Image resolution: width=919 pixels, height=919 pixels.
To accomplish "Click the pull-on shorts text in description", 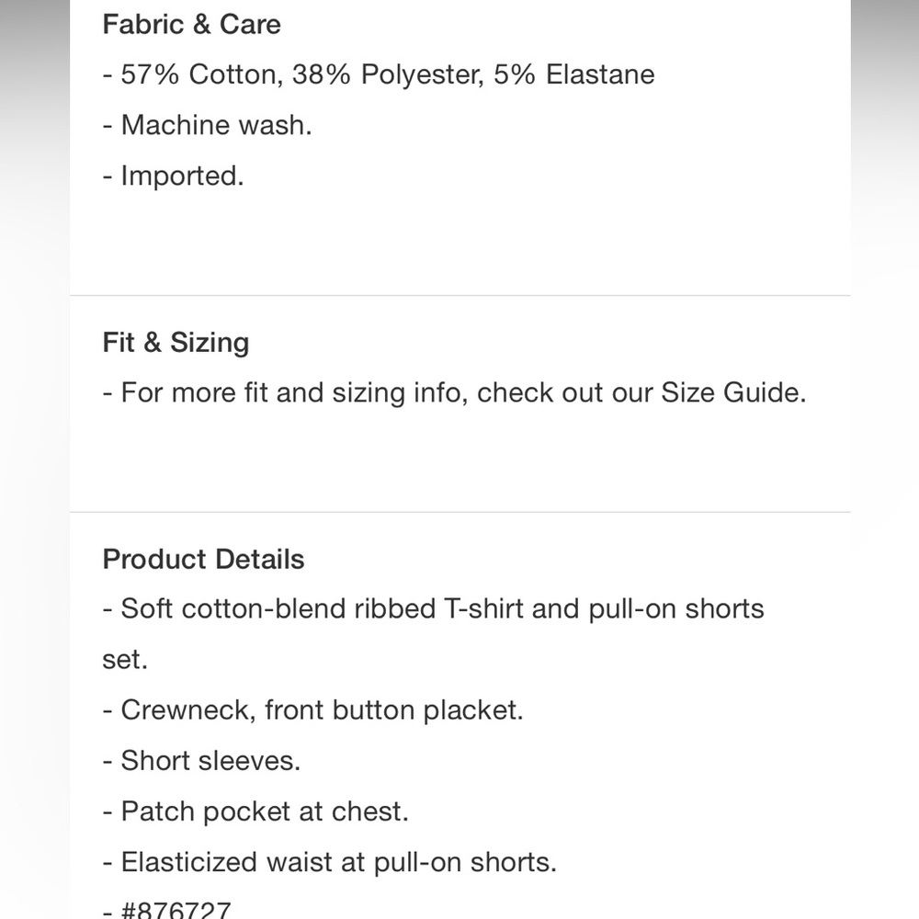I will pyautogui.click(x=676, y=608).
